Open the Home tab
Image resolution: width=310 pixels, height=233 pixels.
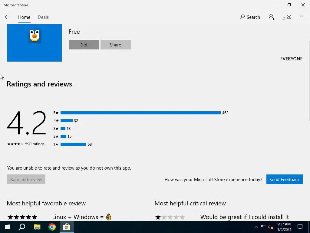click(24, 17)
